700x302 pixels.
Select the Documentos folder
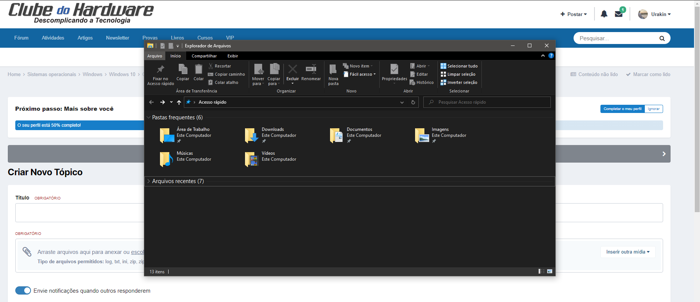(x=356, y=135)
